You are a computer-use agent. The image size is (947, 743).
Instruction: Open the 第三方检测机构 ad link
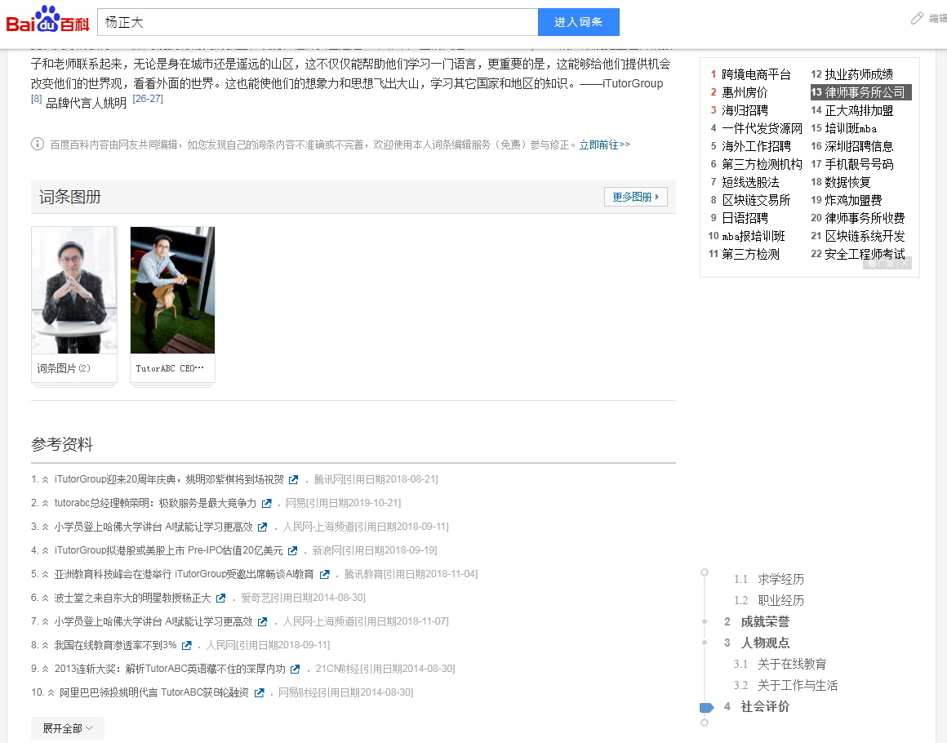click(x=762, y=164)
